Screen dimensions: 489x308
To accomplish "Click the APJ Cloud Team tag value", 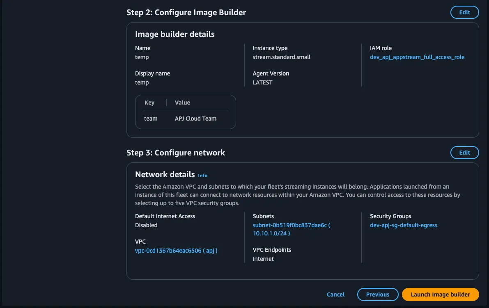I will [x=195, y=119].
